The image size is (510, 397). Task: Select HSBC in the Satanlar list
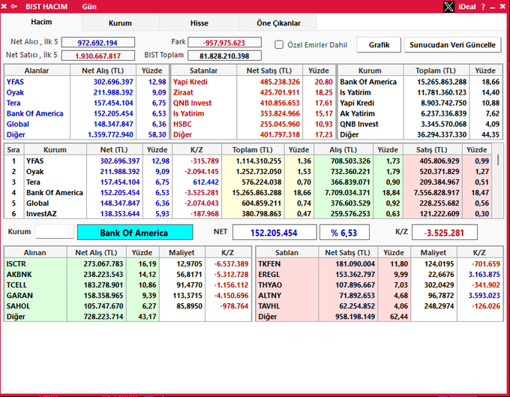click(182, 124)
